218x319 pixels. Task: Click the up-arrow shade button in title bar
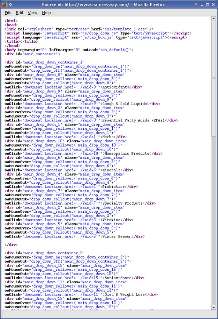pyautogui.click(x=196, y=4)
